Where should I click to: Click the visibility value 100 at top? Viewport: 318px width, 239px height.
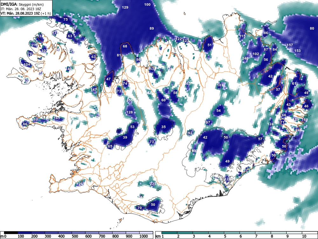[x=148, y=4]
